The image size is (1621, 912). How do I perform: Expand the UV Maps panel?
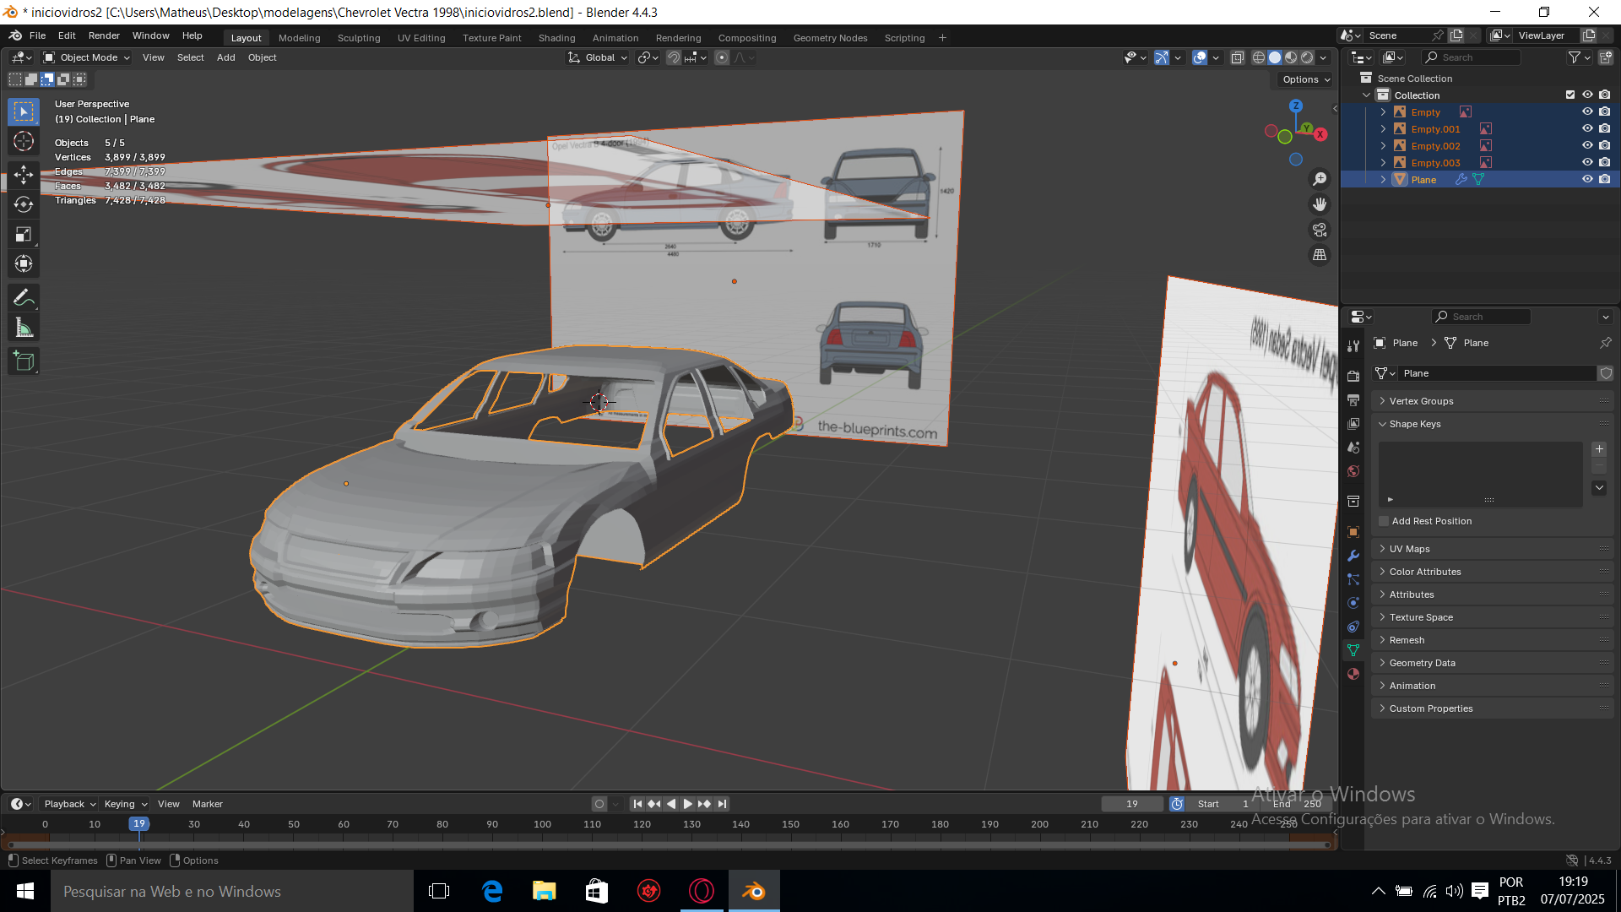pyautogui.click(x=1409, y=549)
